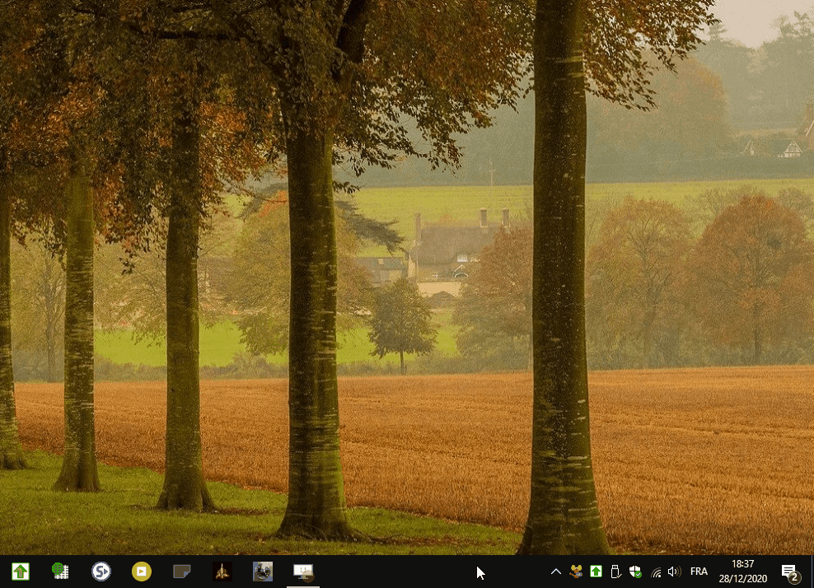This screenshot has height=588, width=814.
Task: Open Windows Security shield tray icon
Action: tap(635, 572)
